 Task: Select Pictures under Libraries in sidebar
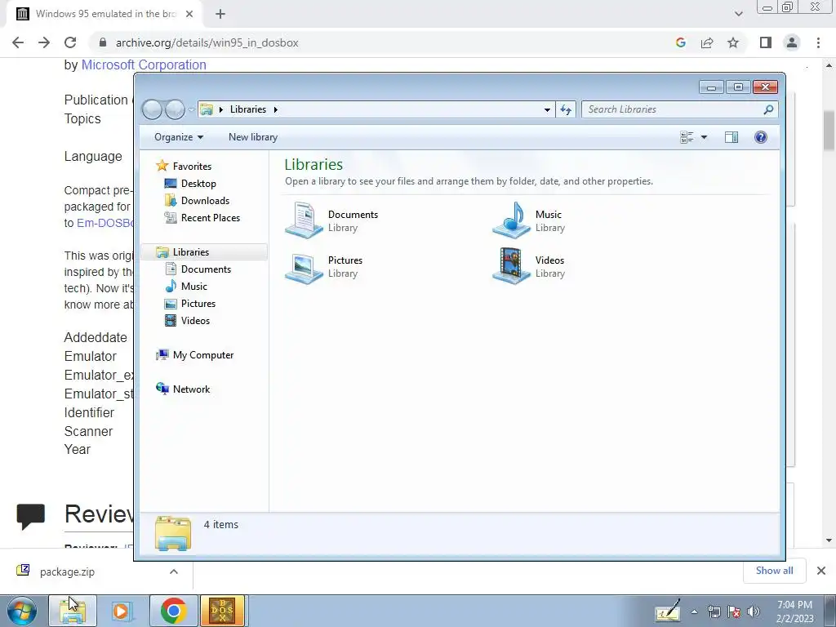(198, 304)
